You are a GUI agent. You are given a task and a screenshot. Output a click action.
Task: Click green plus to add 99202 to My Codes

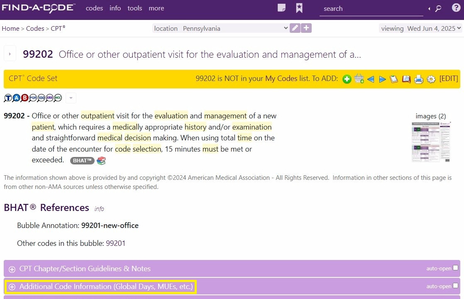[x=347, y=79]
